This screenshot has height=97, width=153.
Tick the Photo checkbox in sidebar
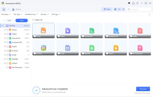click(x=7, y=30)
